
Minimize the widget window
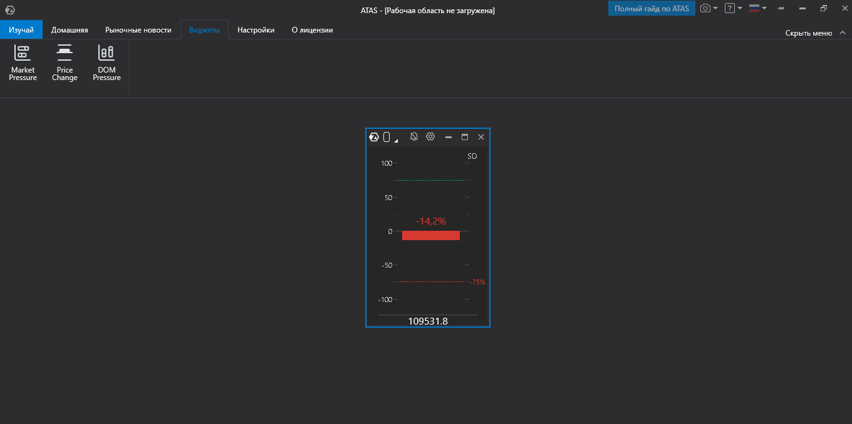coord(449,137)
